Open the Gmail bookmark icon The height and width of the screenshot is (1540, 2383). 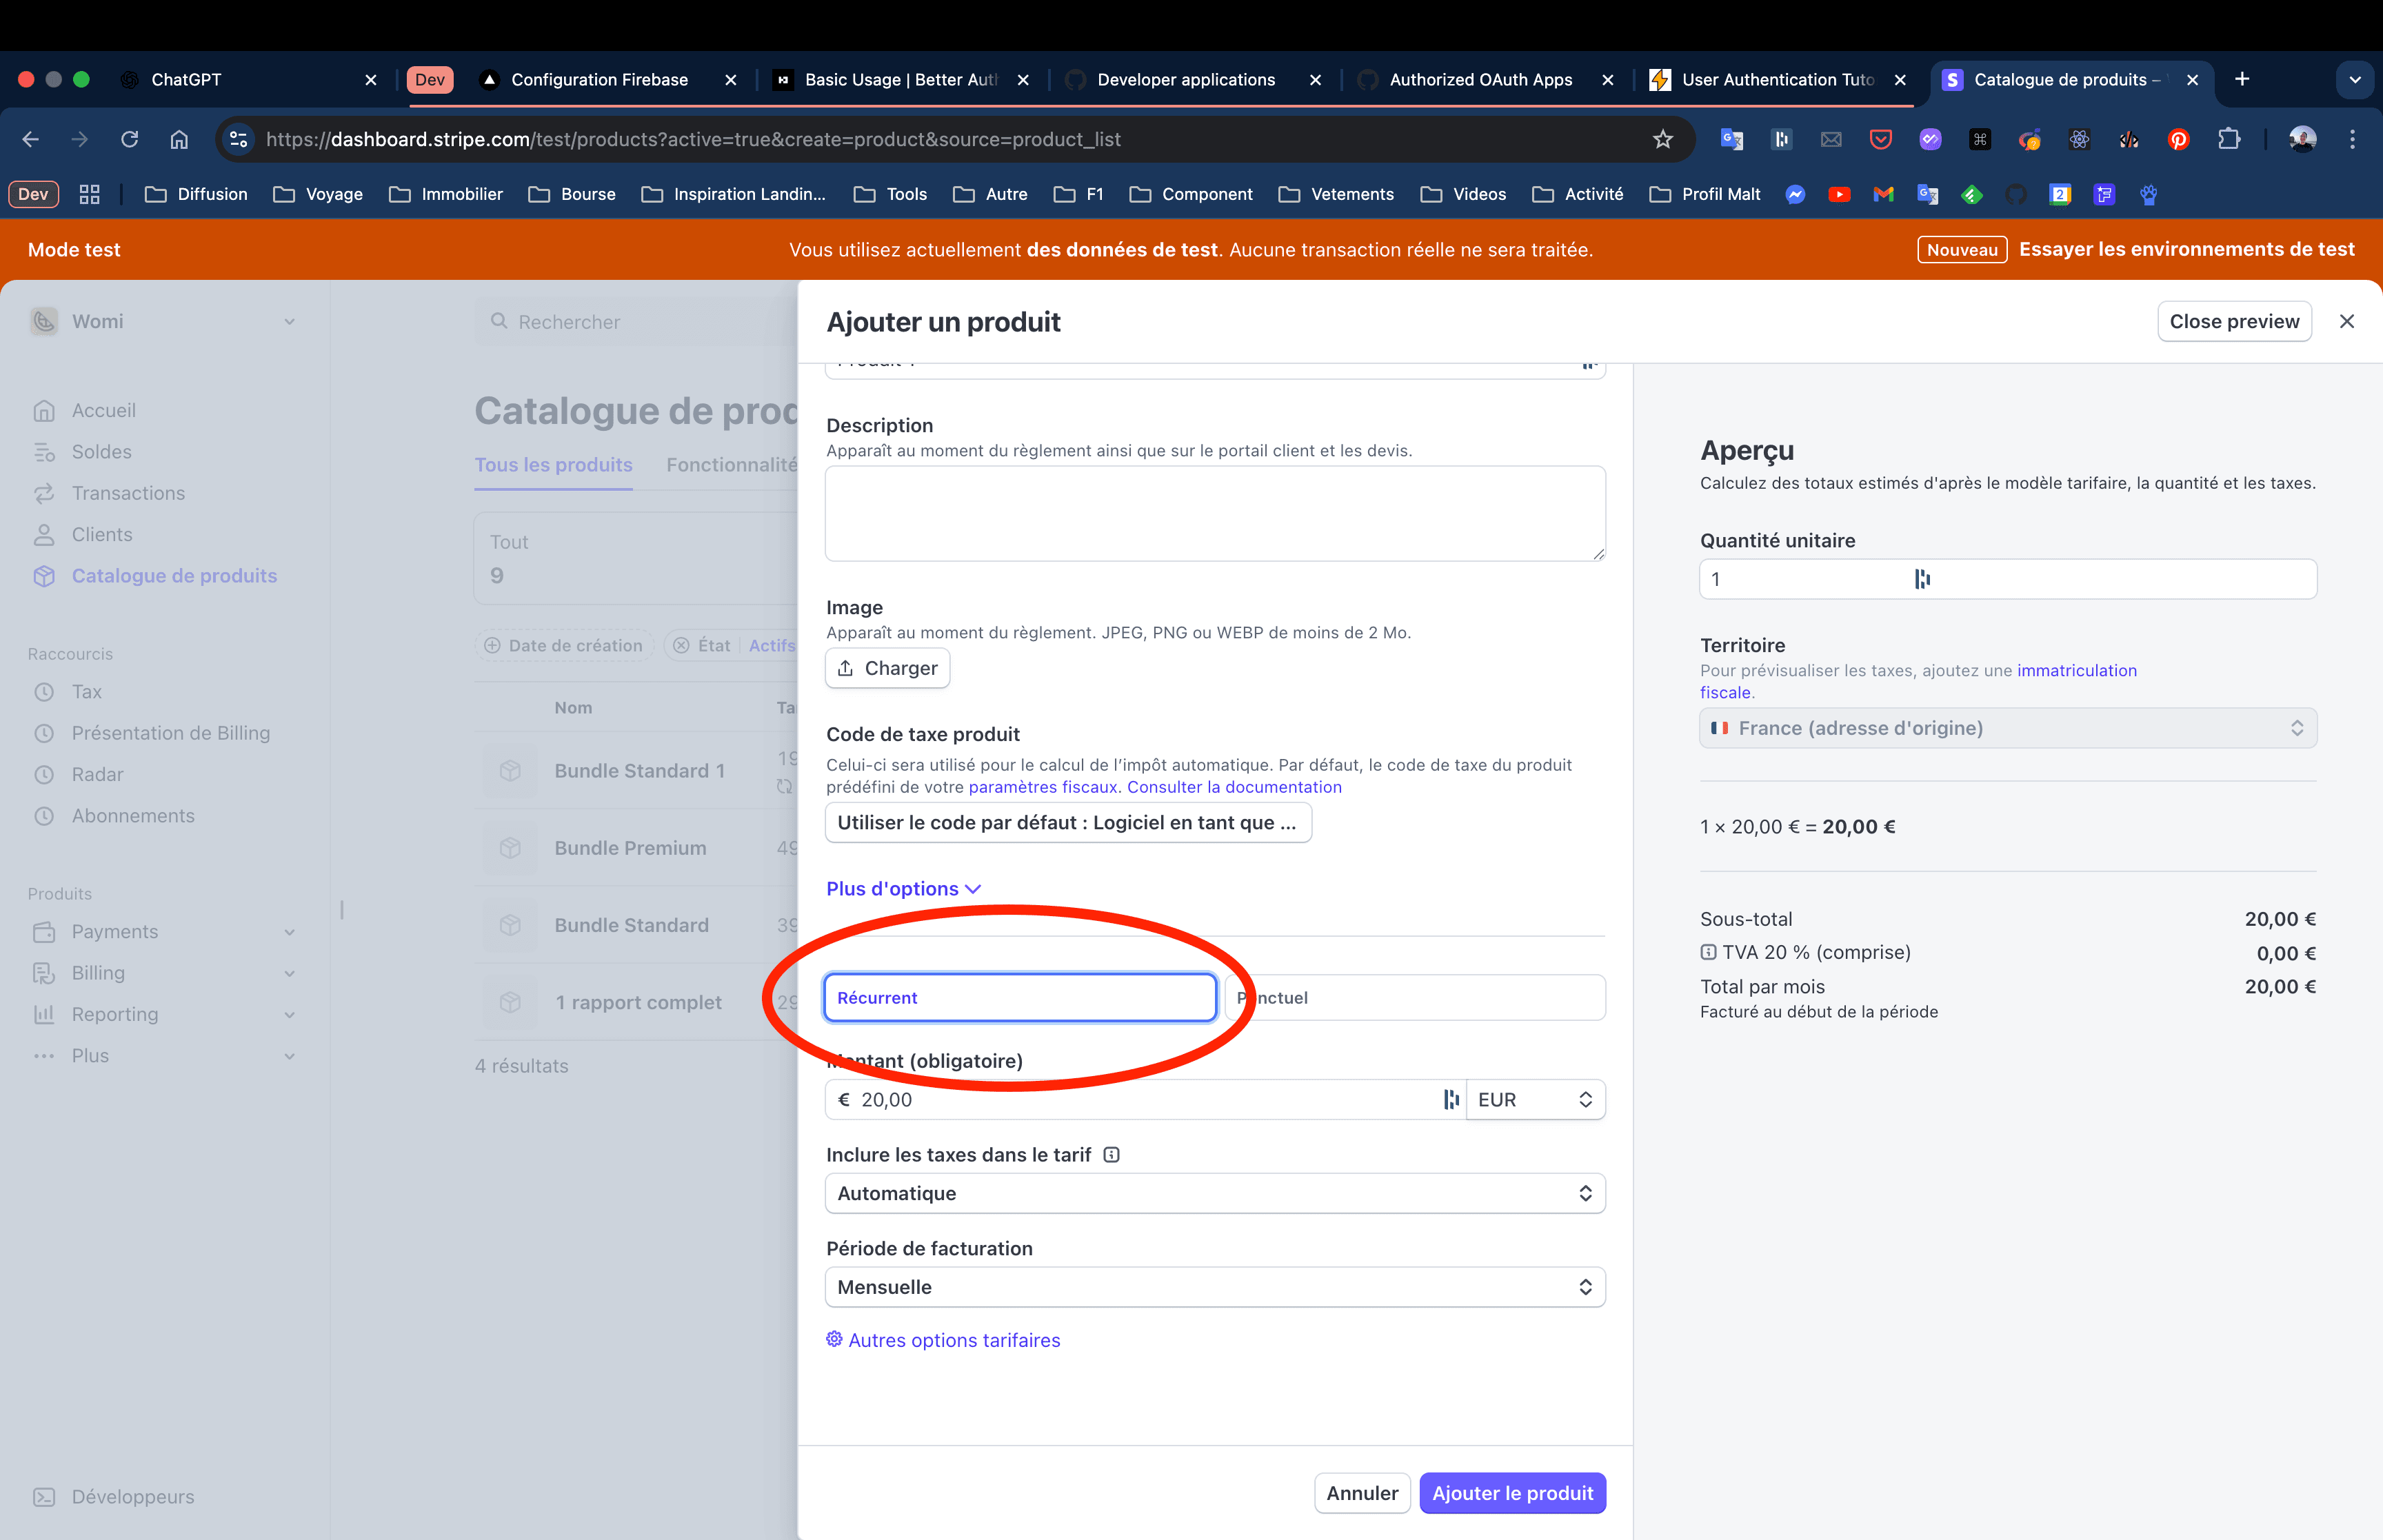coord(1883,194)
